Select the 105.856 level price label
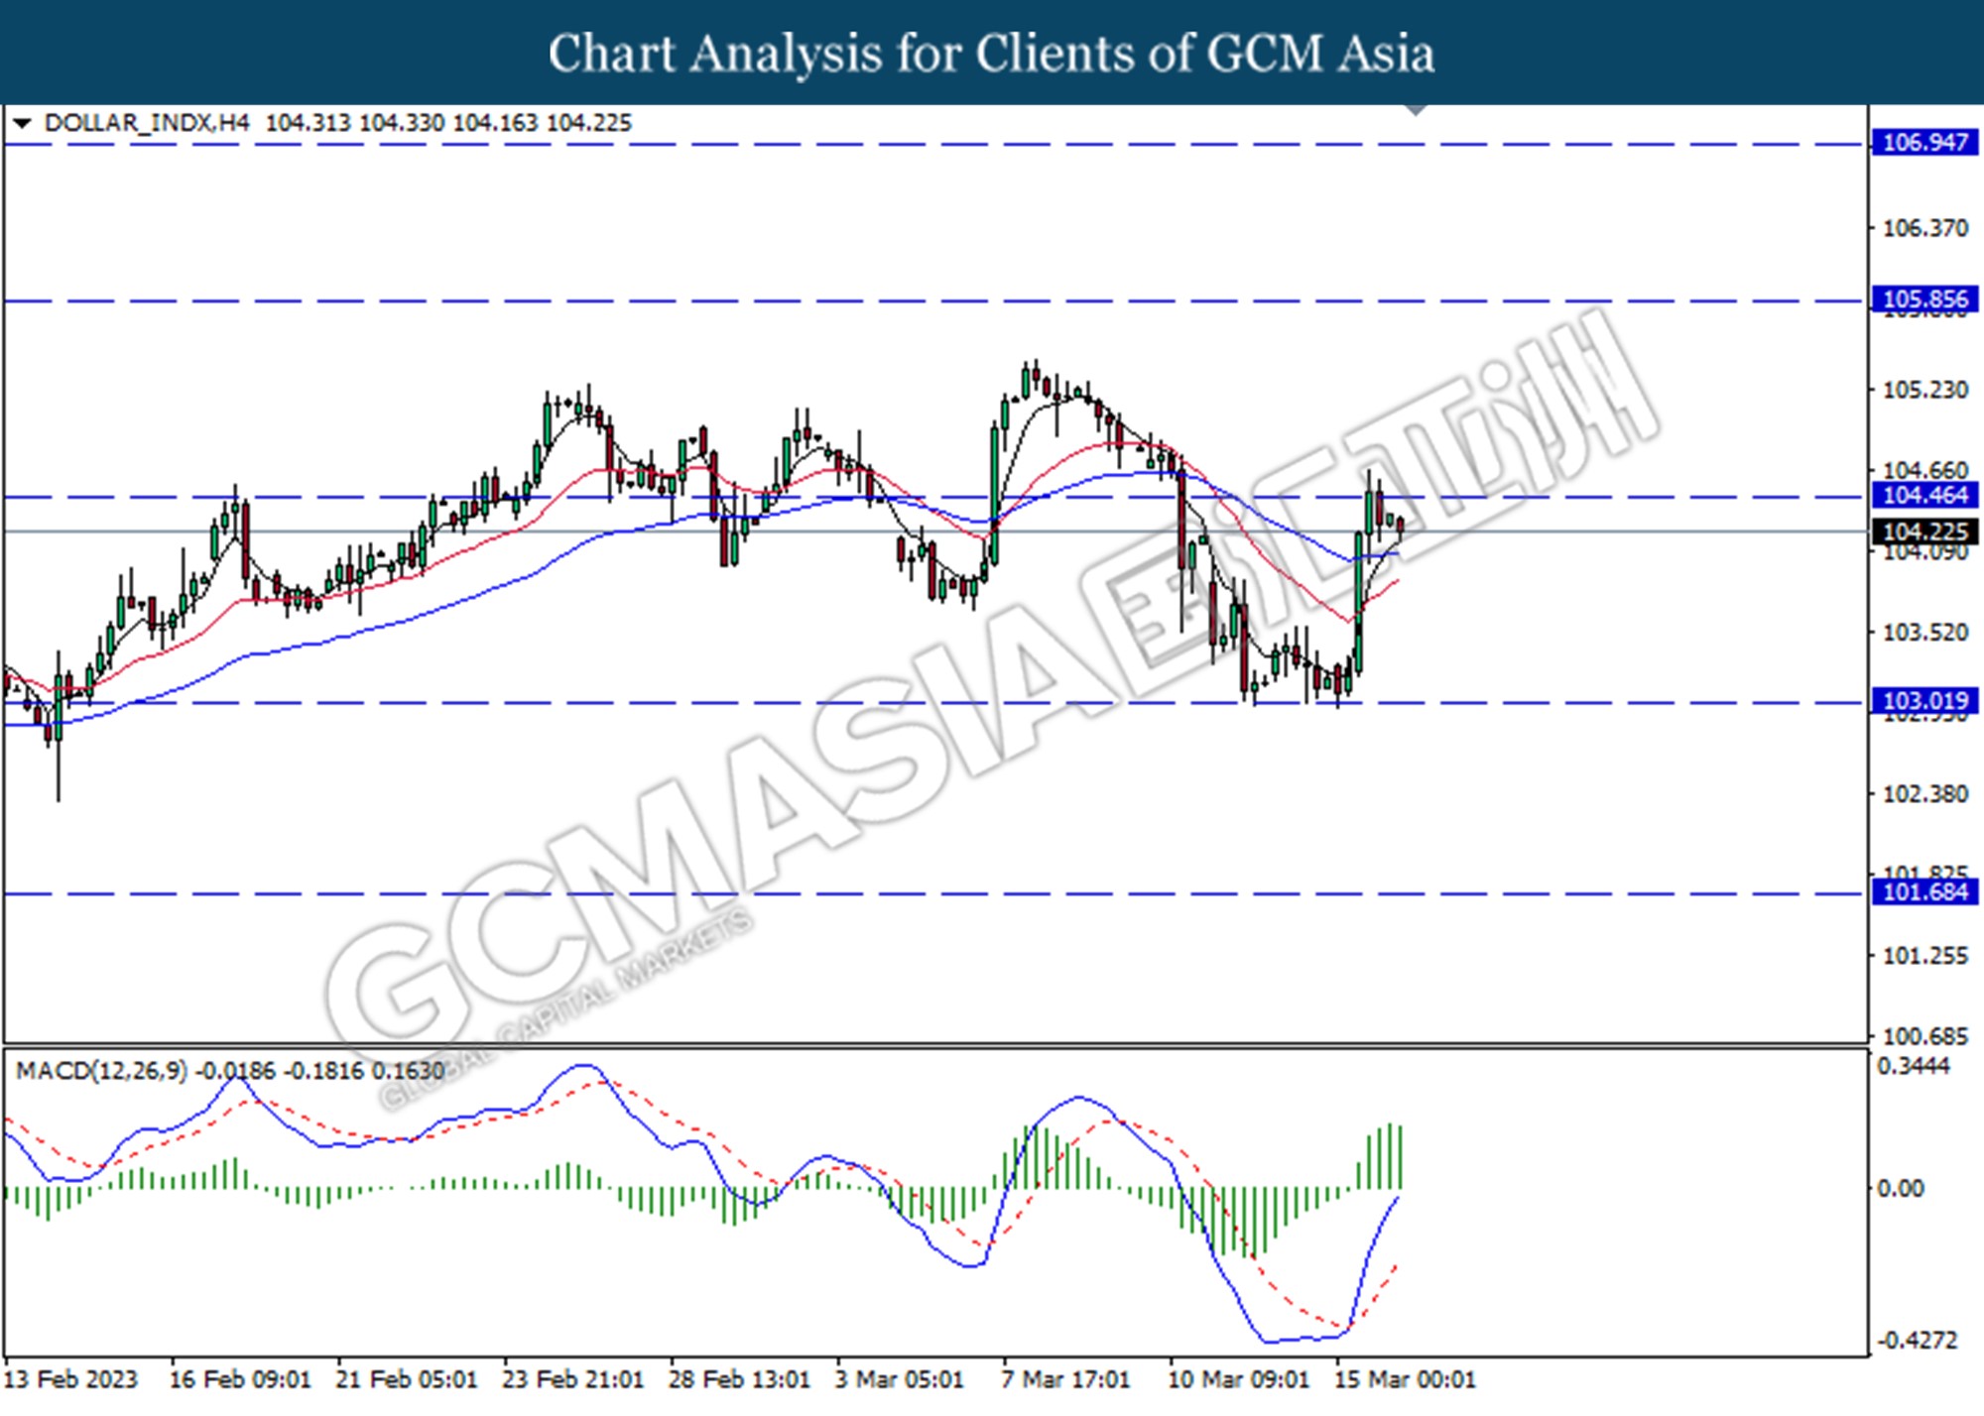This screenshot has height=1416, width=1984. point(1923,299)
